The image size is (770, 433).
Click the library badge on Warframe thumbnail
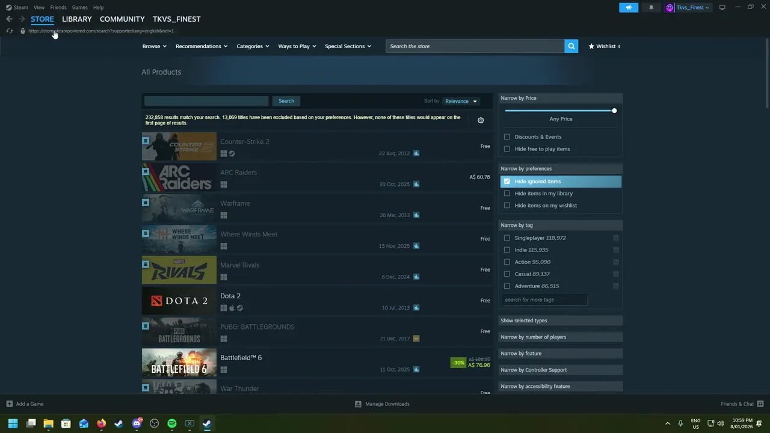point(145,203)
